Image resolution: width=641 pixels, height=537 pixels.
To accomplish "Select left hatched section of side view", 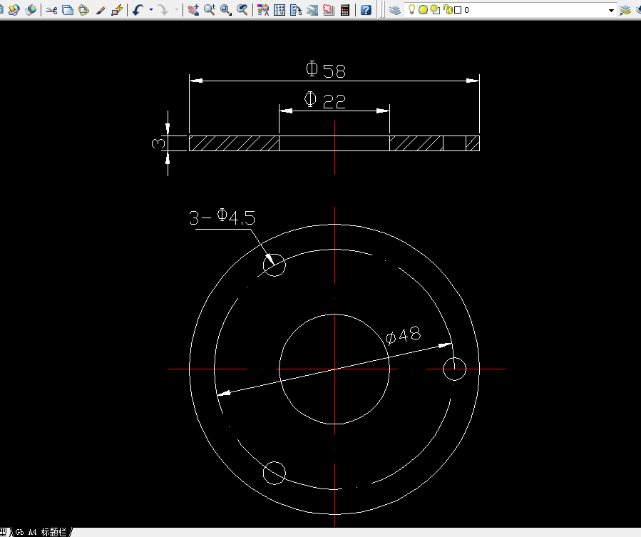I will pyautogui.click(x=235, y=143).
